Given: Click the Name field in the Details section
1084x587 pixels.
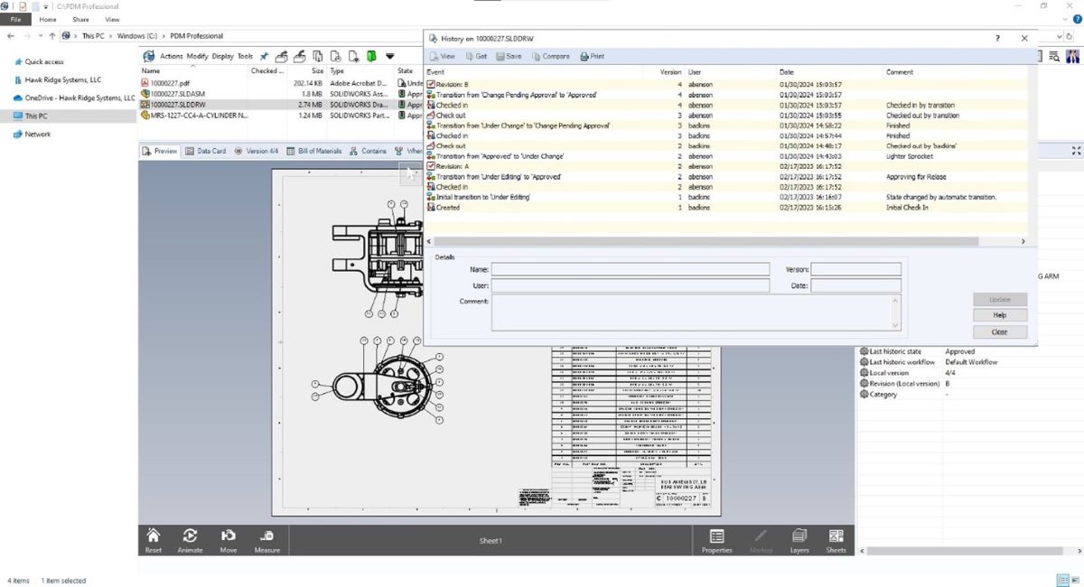Looking at the screenshot, I should coord(631,269).
